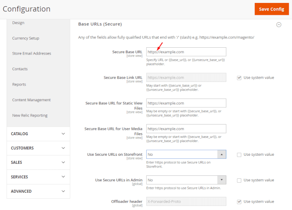The height and width of the screenshot is (210, 292).
Task: Uncheck Use system value for Secure Base Link URL
Action: tap(239, 77)
